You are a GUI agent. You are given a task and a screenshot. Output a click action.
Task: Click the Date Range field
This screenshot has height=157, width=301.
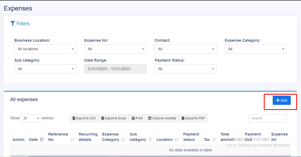tap(115, 69)
